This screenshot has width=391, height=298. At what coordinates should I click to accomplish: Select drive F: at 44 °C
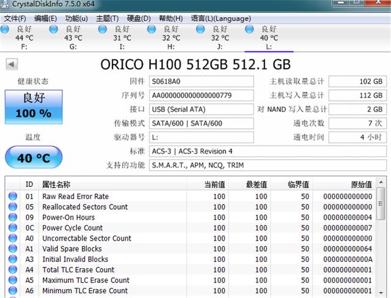(24, 38)
